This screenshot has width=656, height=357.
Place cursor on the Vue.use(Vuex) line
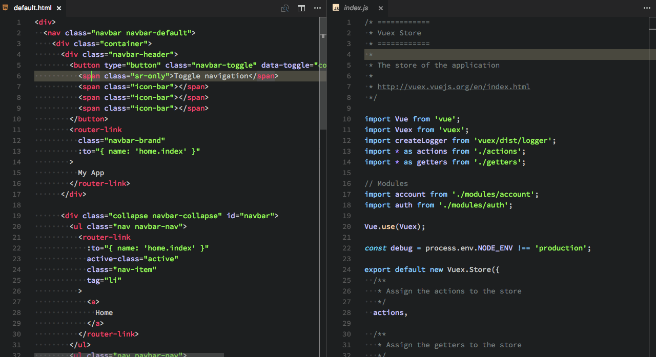tap(395, 226)
